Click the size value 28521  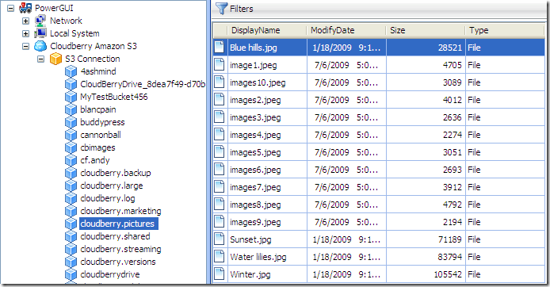coord(450,48)
